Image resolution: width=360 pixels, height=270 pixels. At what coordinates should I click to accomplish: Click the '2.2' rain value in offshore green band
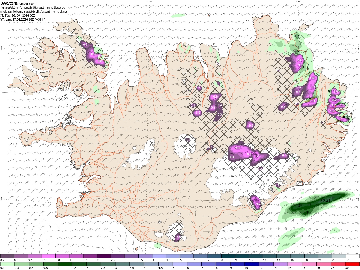(323, 201)
